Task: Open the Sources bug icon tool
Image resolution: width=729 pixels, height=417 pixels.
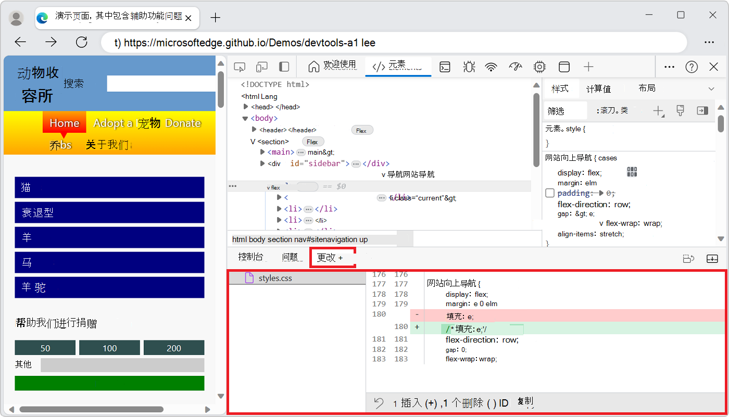Action: pos(469,67)
